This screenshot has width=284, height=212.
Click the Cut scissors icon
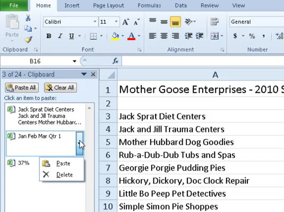[28, 17]
